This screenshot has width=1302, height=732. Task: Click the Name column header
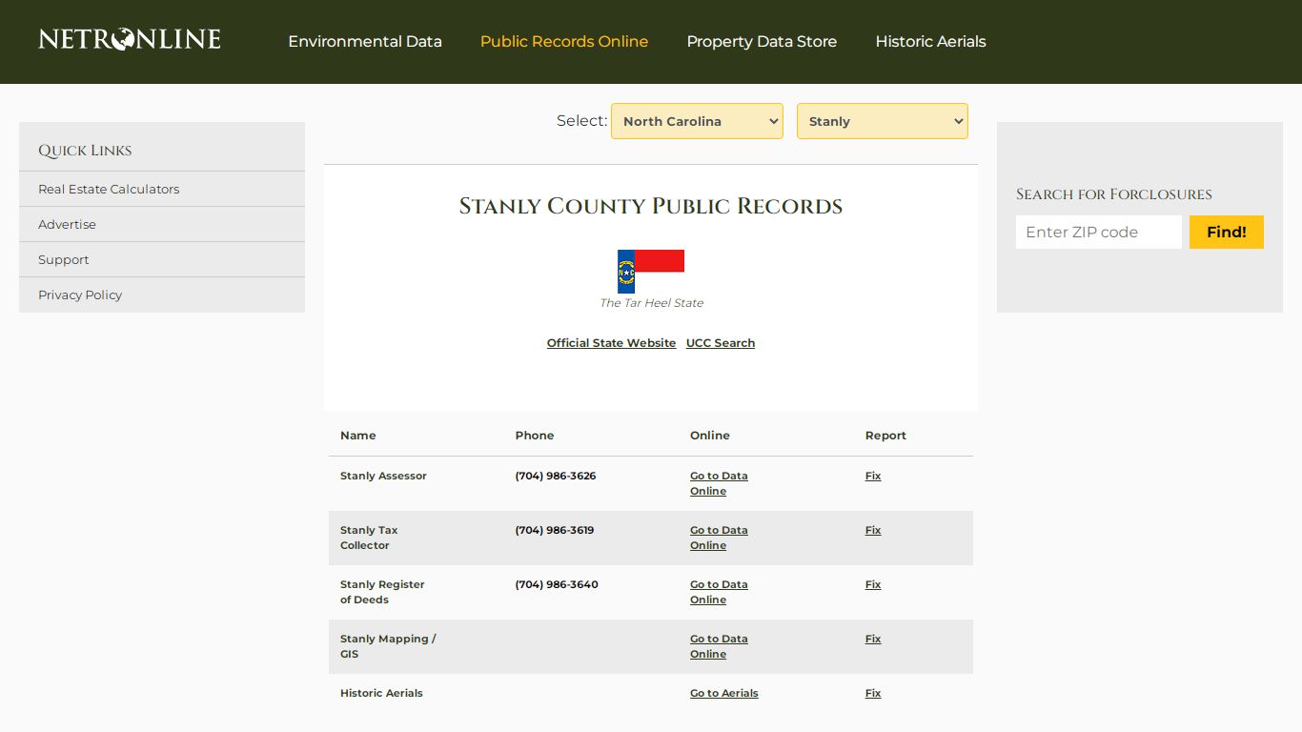point(358,436)
